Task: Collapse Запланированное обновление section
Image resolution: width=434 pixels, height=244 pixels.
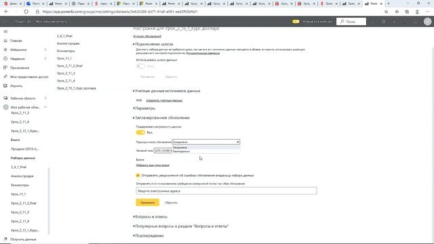Action: [161, 118]
